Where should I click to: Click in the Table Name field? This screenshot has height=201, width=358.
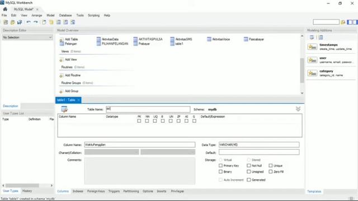(x=148, y=109)
